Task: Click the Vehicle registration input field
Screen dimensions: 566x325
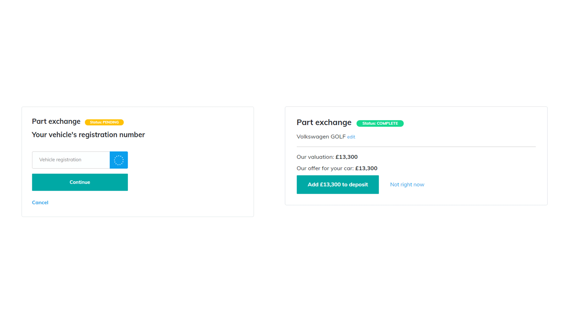Action: (71, 160)
